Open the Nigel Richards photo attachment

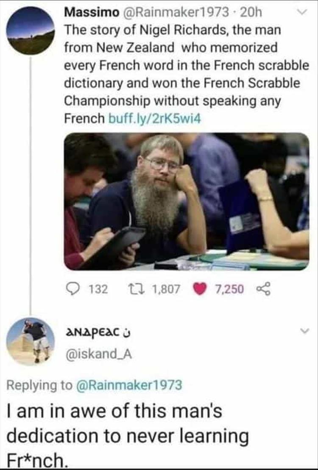tap(186, 201)
